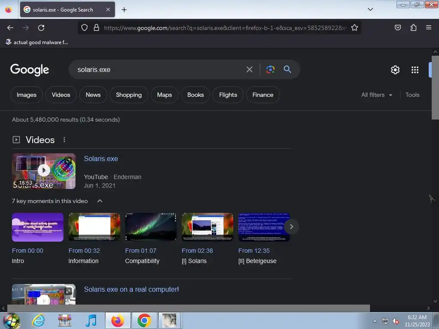
Task: Select the Flights filter chip
Action: click(228, 95)
